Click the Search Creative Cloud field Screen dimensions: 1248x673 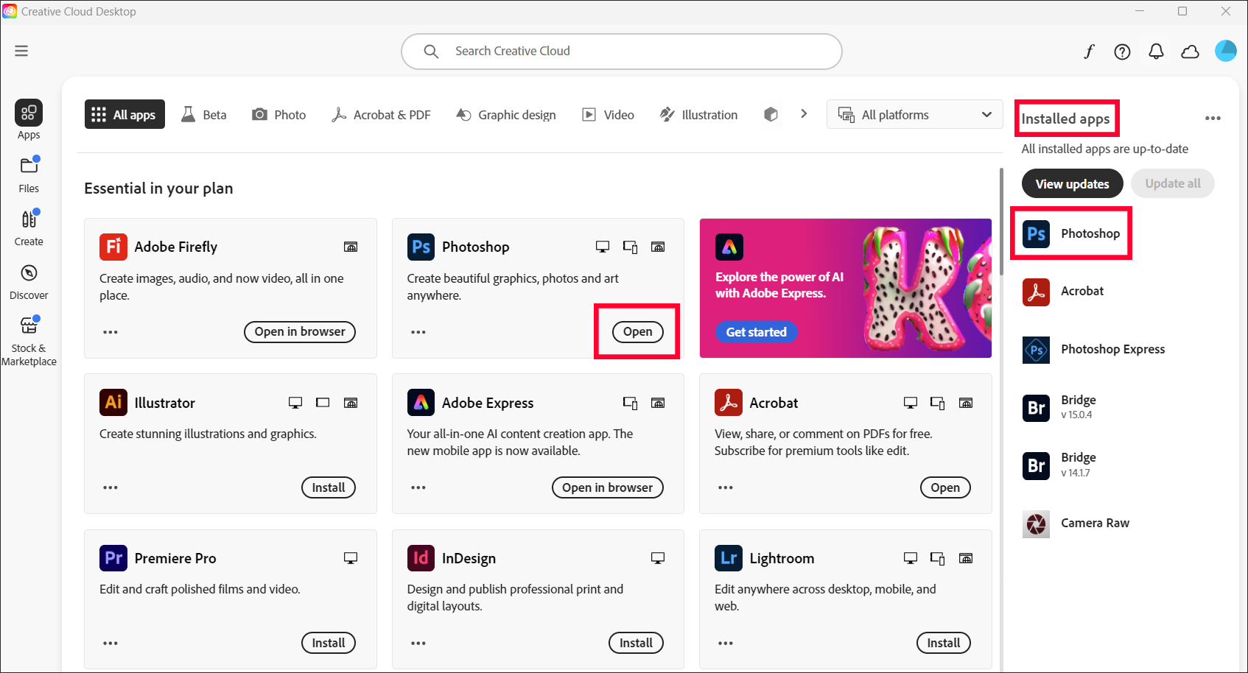621,52
